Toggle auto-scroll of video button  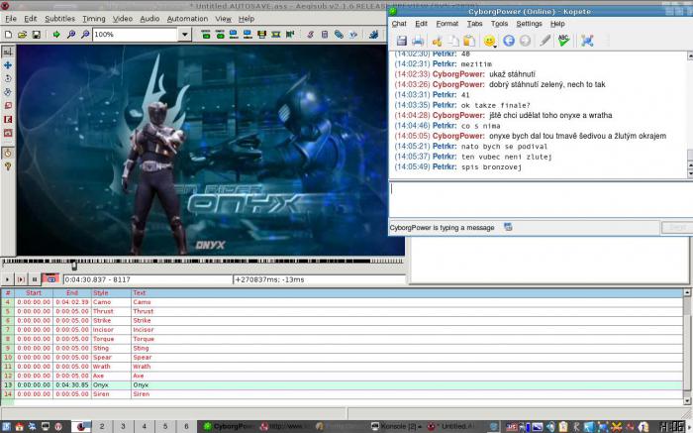tap(50, 279)
